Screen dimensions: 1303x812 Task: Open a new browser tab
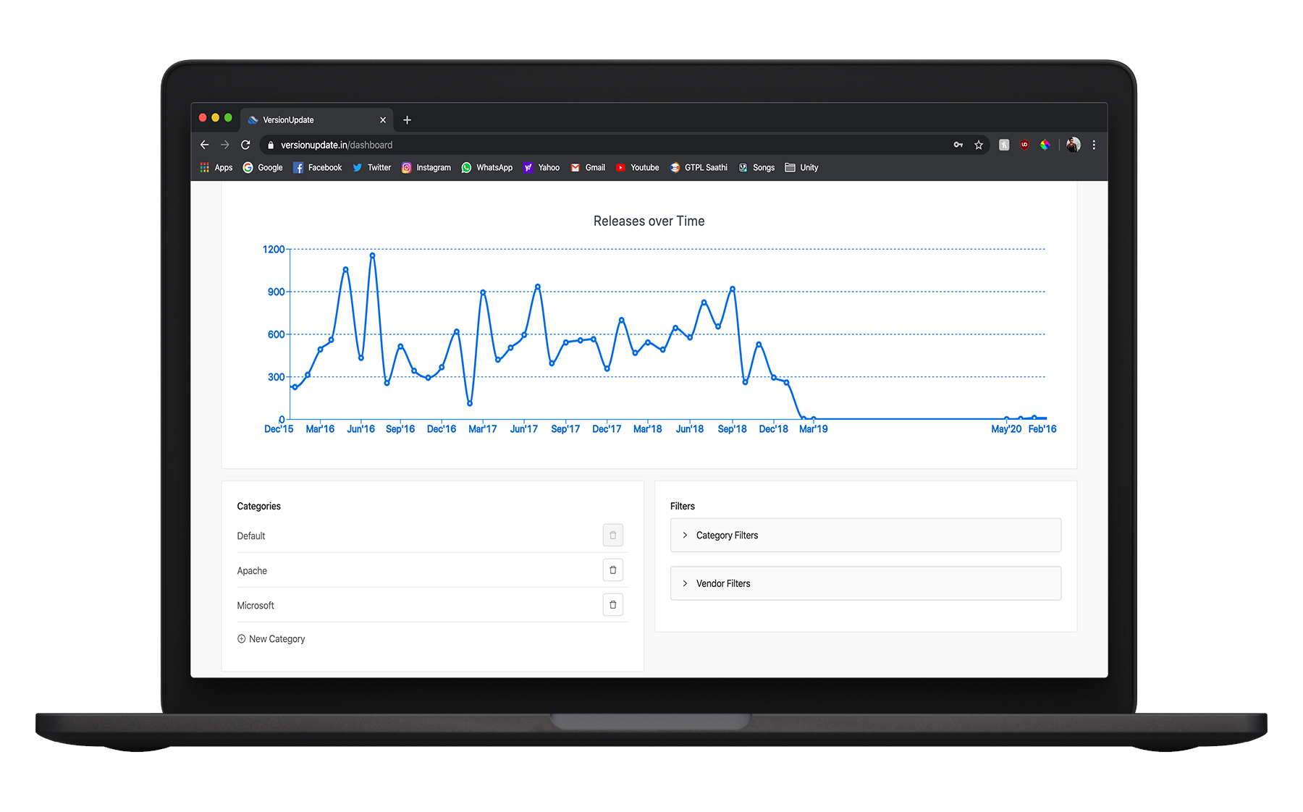pos(407,120)
